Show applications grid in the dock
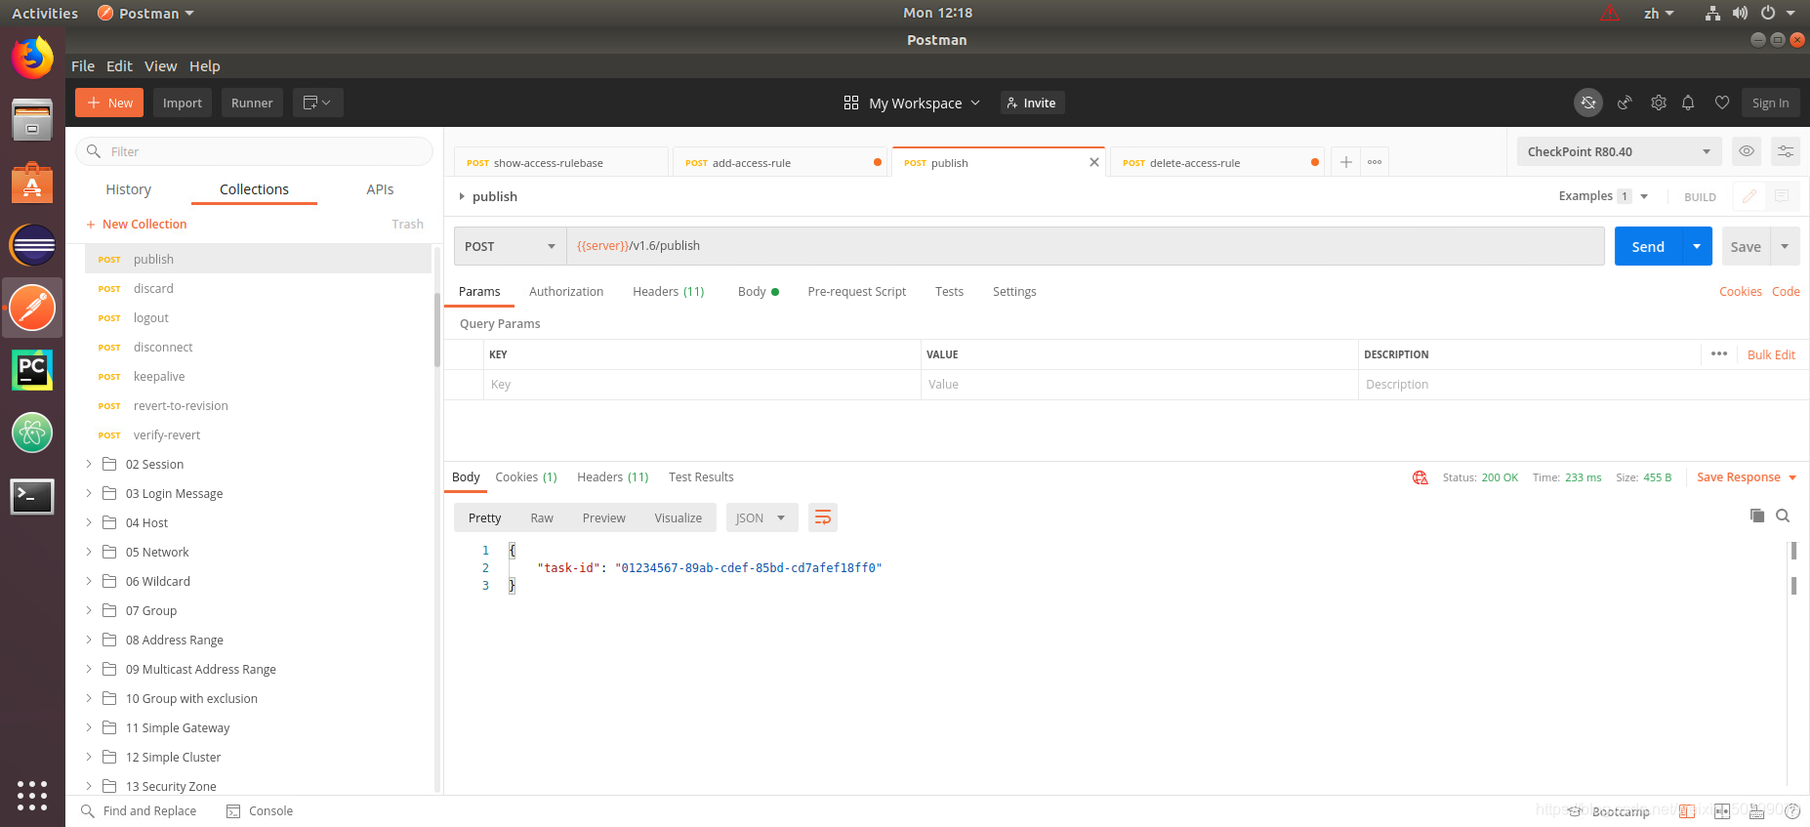 (x=32, y=795)
